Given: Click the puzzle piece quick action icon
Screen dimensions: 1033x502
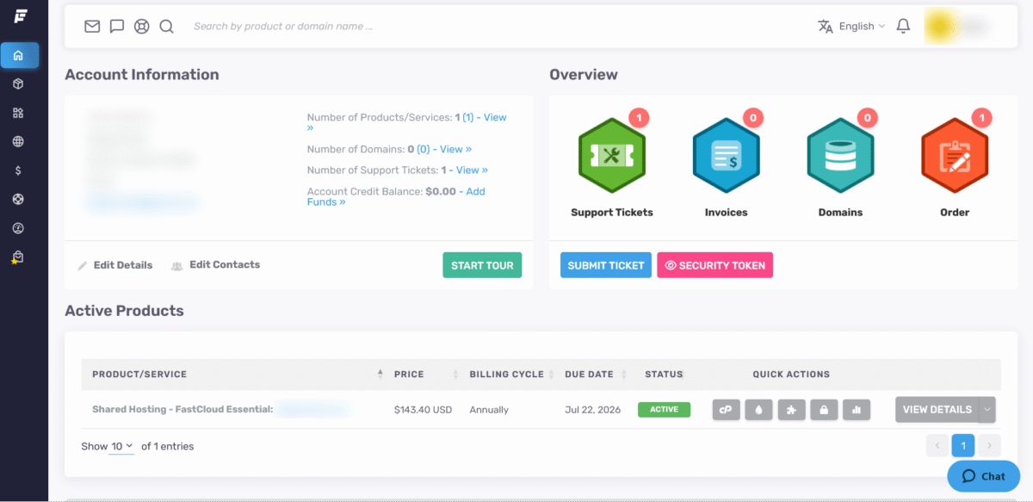Looking at the screenshot, I should (791, 410).
